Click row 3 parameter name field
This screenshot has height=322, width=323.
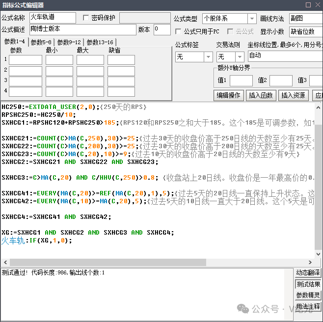pos(26,81)
